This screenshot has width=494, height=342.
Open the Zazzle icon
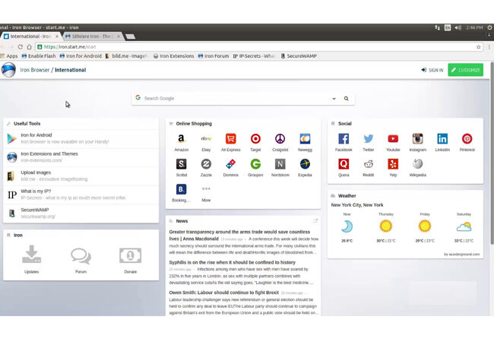206,164
